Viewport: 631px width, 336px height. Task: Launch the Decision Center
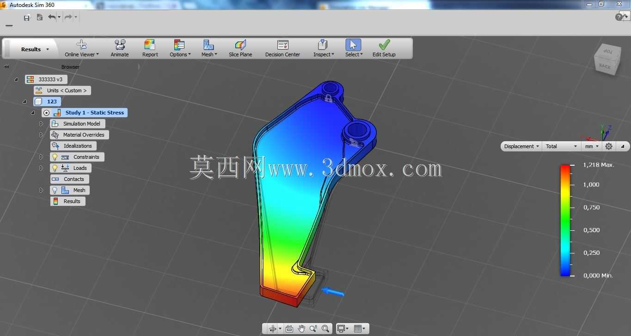[282, 48]
